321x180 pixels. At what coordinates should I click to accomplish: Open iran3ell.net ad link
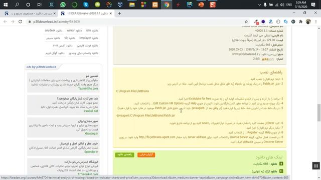[91, 111]
